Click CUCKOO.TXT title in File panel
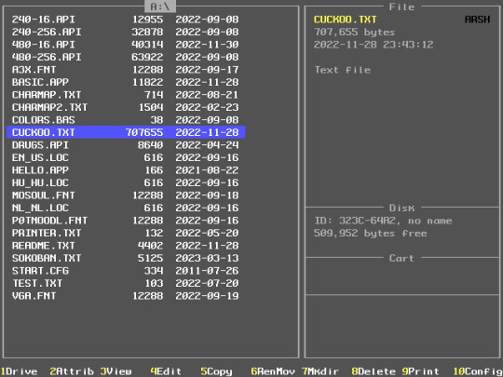503x377 pixels. coord(346,20)
